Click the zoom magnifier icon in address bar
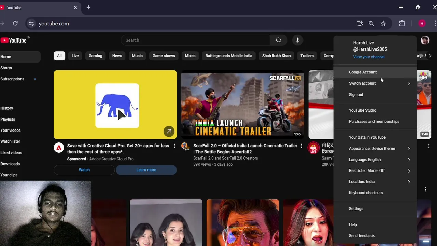The height and width of the screenshot is (246, 437). tap(371, 23)
